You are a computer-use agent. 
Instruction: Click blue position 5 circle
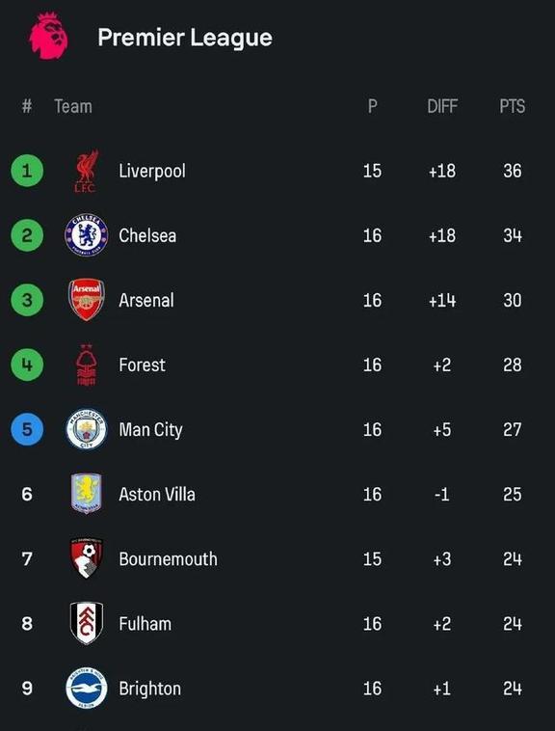[27, 429]
